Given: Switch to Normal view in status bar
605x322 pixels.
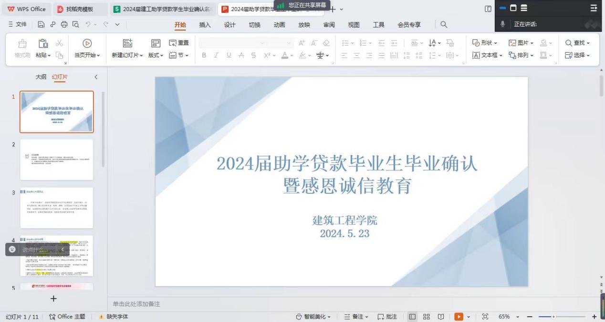Looking at the screenshot, I should (x=412, y=317).
